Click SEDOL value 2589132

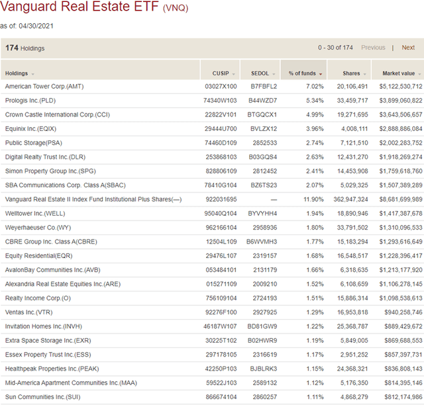[x=265, y=383]
